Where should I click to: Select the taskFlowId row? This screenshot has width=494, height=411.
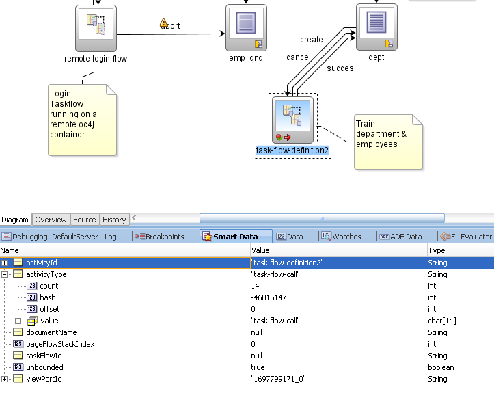point(247,356)
